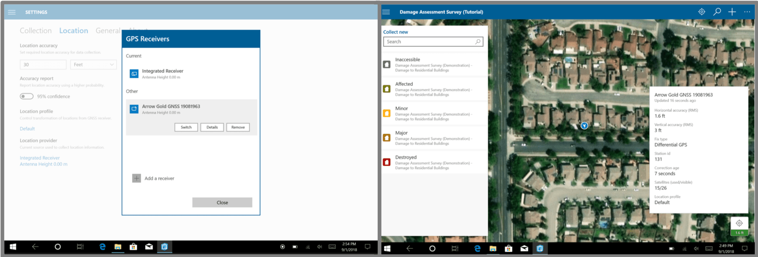Click the Start button in the left window taskbar
758x257 pixels.
[x=13, y=247]
